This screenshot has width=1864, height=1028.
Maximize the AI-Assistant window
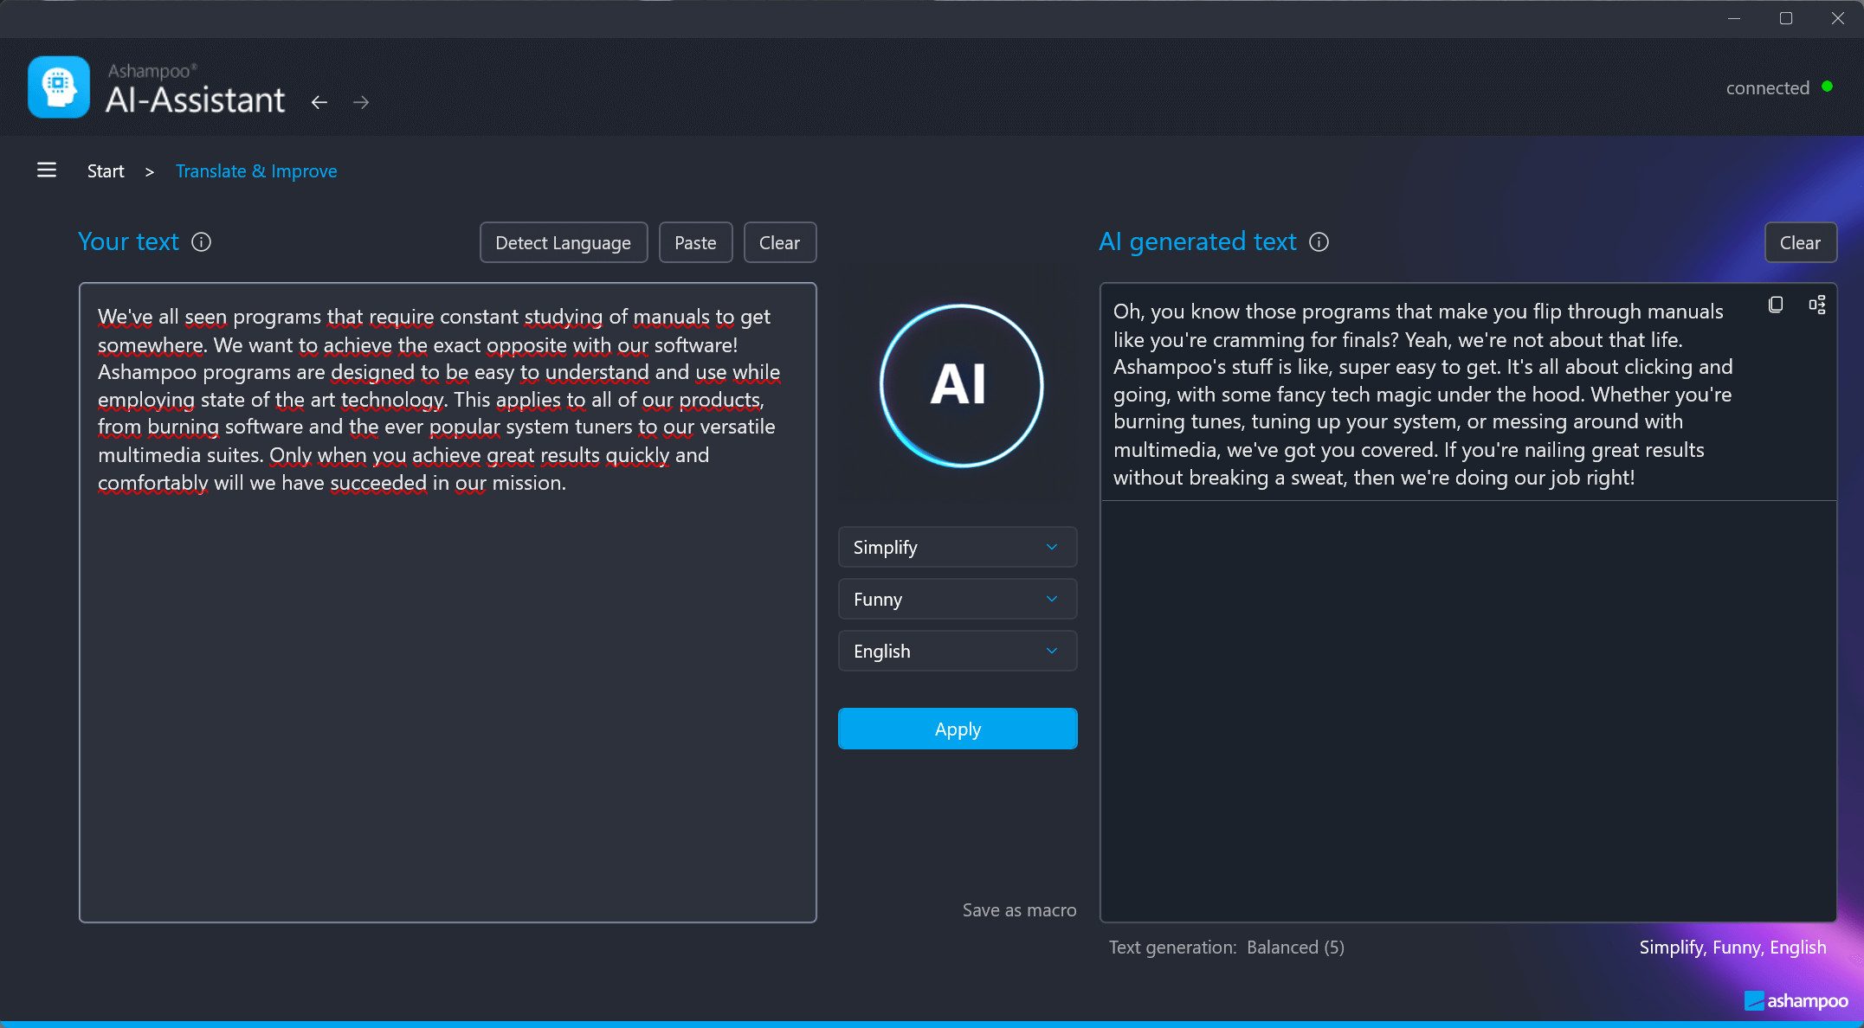coord(1785,18)
